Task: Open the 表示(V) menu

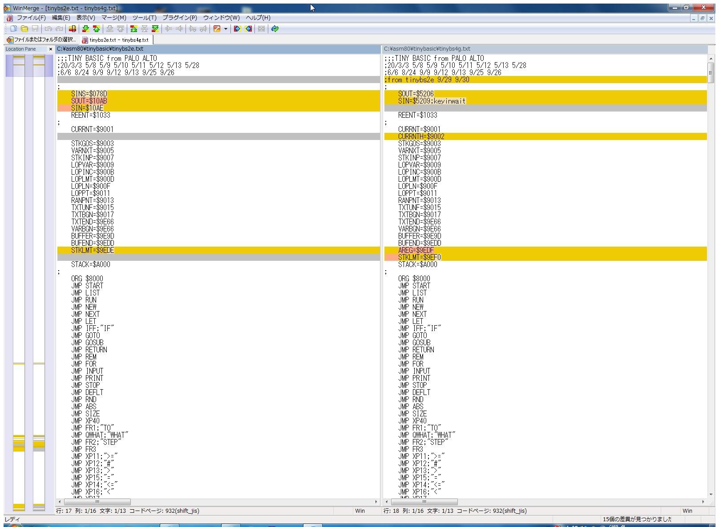Action: [86, 18]
